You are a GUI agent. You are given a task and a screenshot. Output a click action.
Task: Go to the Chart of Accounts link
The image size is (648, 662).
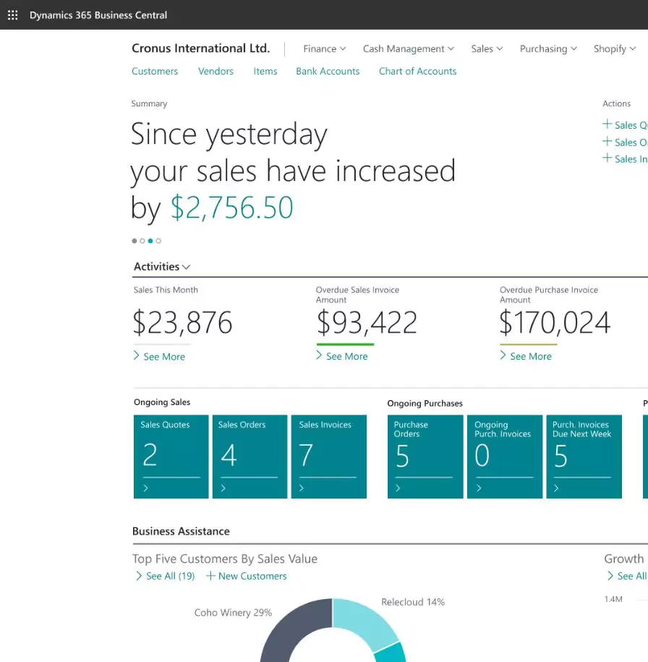(x=417, y=71)
